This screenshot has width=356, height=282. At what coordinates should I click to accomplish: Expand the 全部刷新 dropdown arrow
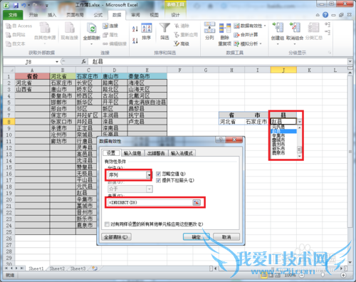pyautogui.click(x=92, y=44)
